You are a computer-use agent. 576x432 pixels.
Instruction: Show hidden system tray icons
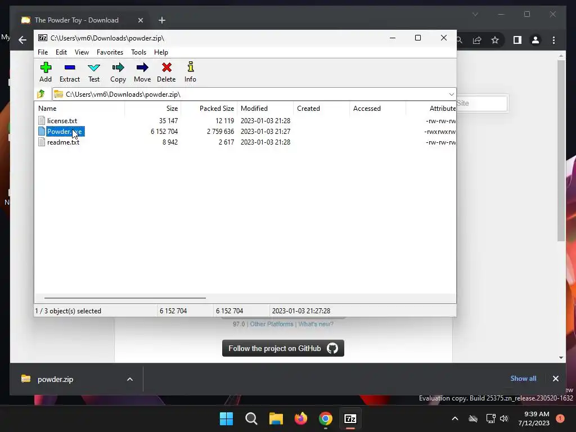454,418
